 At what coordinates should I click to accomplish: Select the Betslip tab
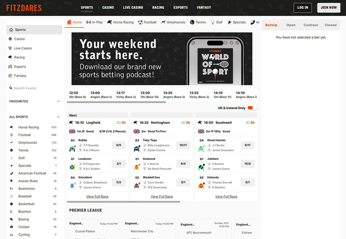[271, 25]
